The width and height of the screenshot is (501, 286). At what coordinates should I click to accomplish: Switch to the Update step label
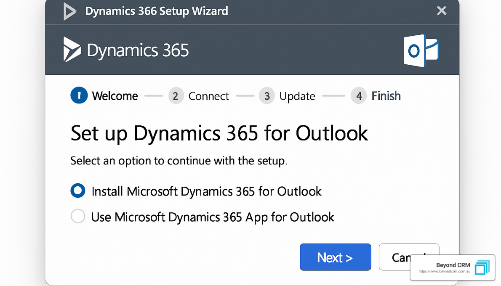pyautogui.click(x=297, y=96)
